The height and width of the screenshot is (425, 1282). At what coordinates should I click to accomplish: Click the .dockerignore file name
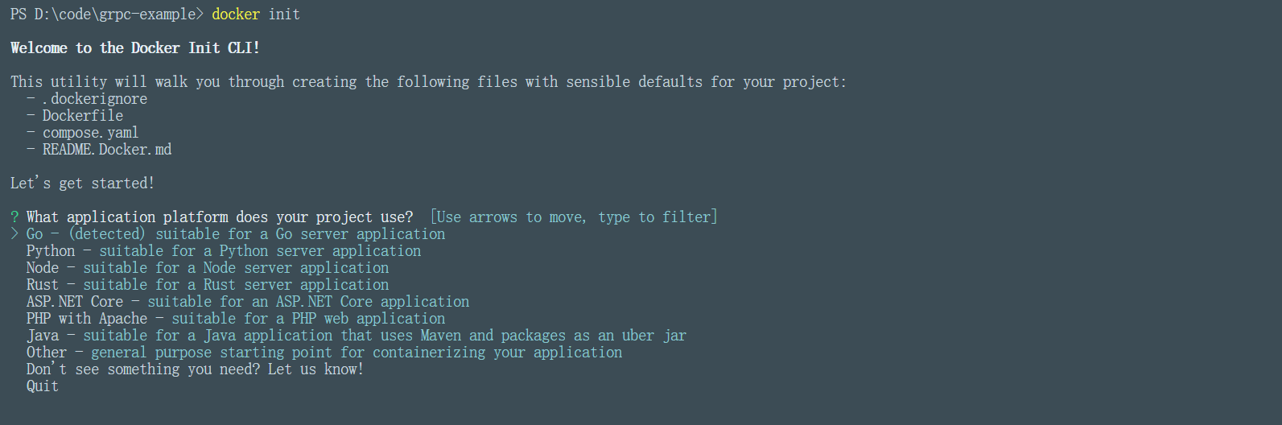[x=95, y=99]
